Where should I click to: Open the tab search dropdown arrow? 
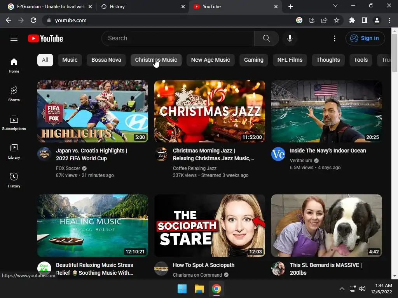click(x=335, y=5)
